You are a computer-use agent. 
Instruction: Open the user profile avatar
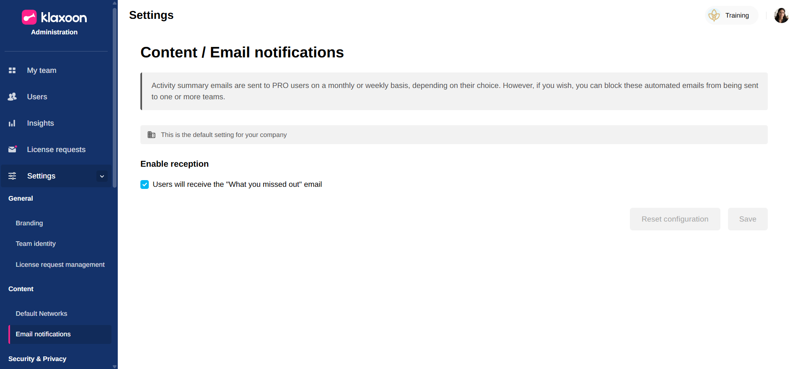pyautogui.click(x=781, y=15)
